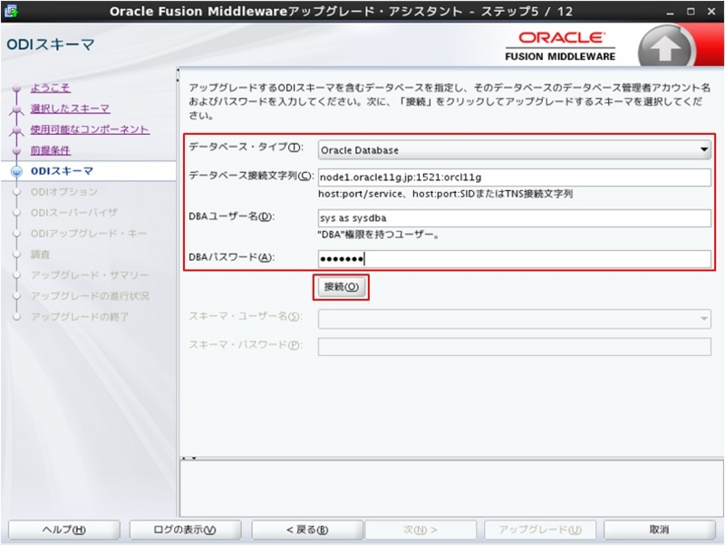Image resolution: width=725 pixels, height=546 pixels.
Task: Click the ヘルプ button
Action: point(64,530)
